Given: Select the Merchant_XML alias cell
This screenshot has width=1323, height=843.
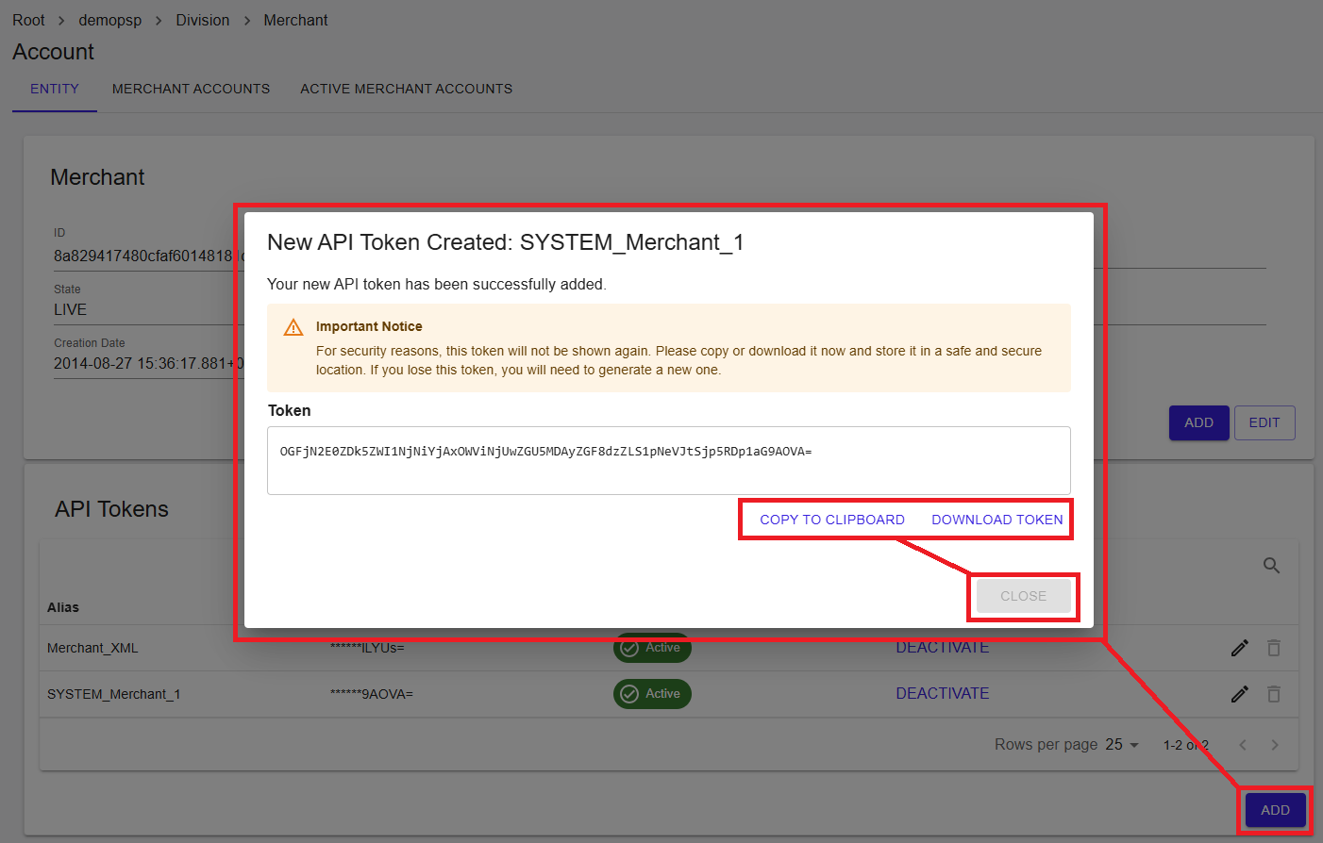Looking at the screenshot, I should pos(92,648).
